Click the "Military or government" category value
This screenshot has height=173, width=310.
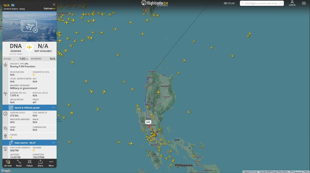[23, 88]
